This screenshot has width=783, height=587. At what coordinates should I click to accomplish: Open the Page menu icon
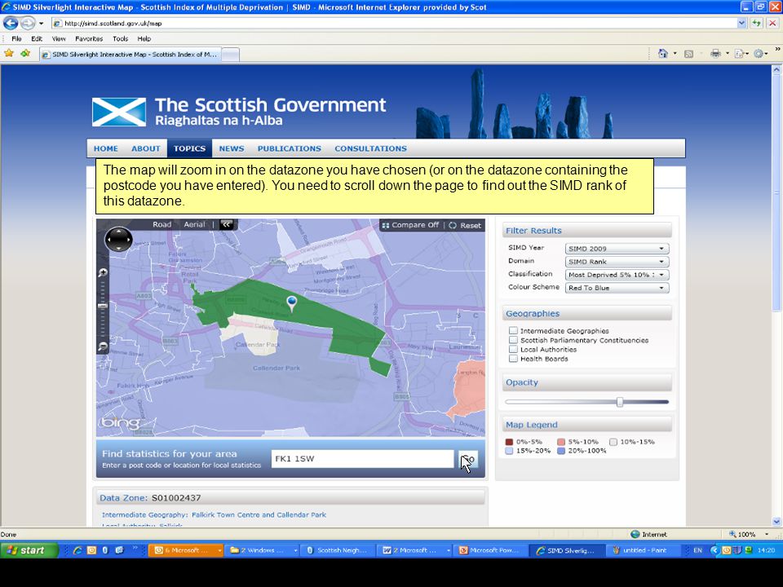coord(740,54)
